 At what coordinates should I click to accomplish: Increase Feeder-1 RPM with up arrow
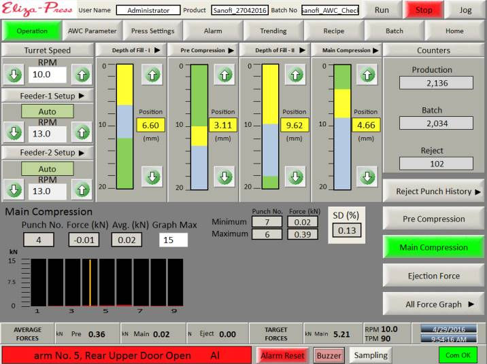tap(82, 132)
